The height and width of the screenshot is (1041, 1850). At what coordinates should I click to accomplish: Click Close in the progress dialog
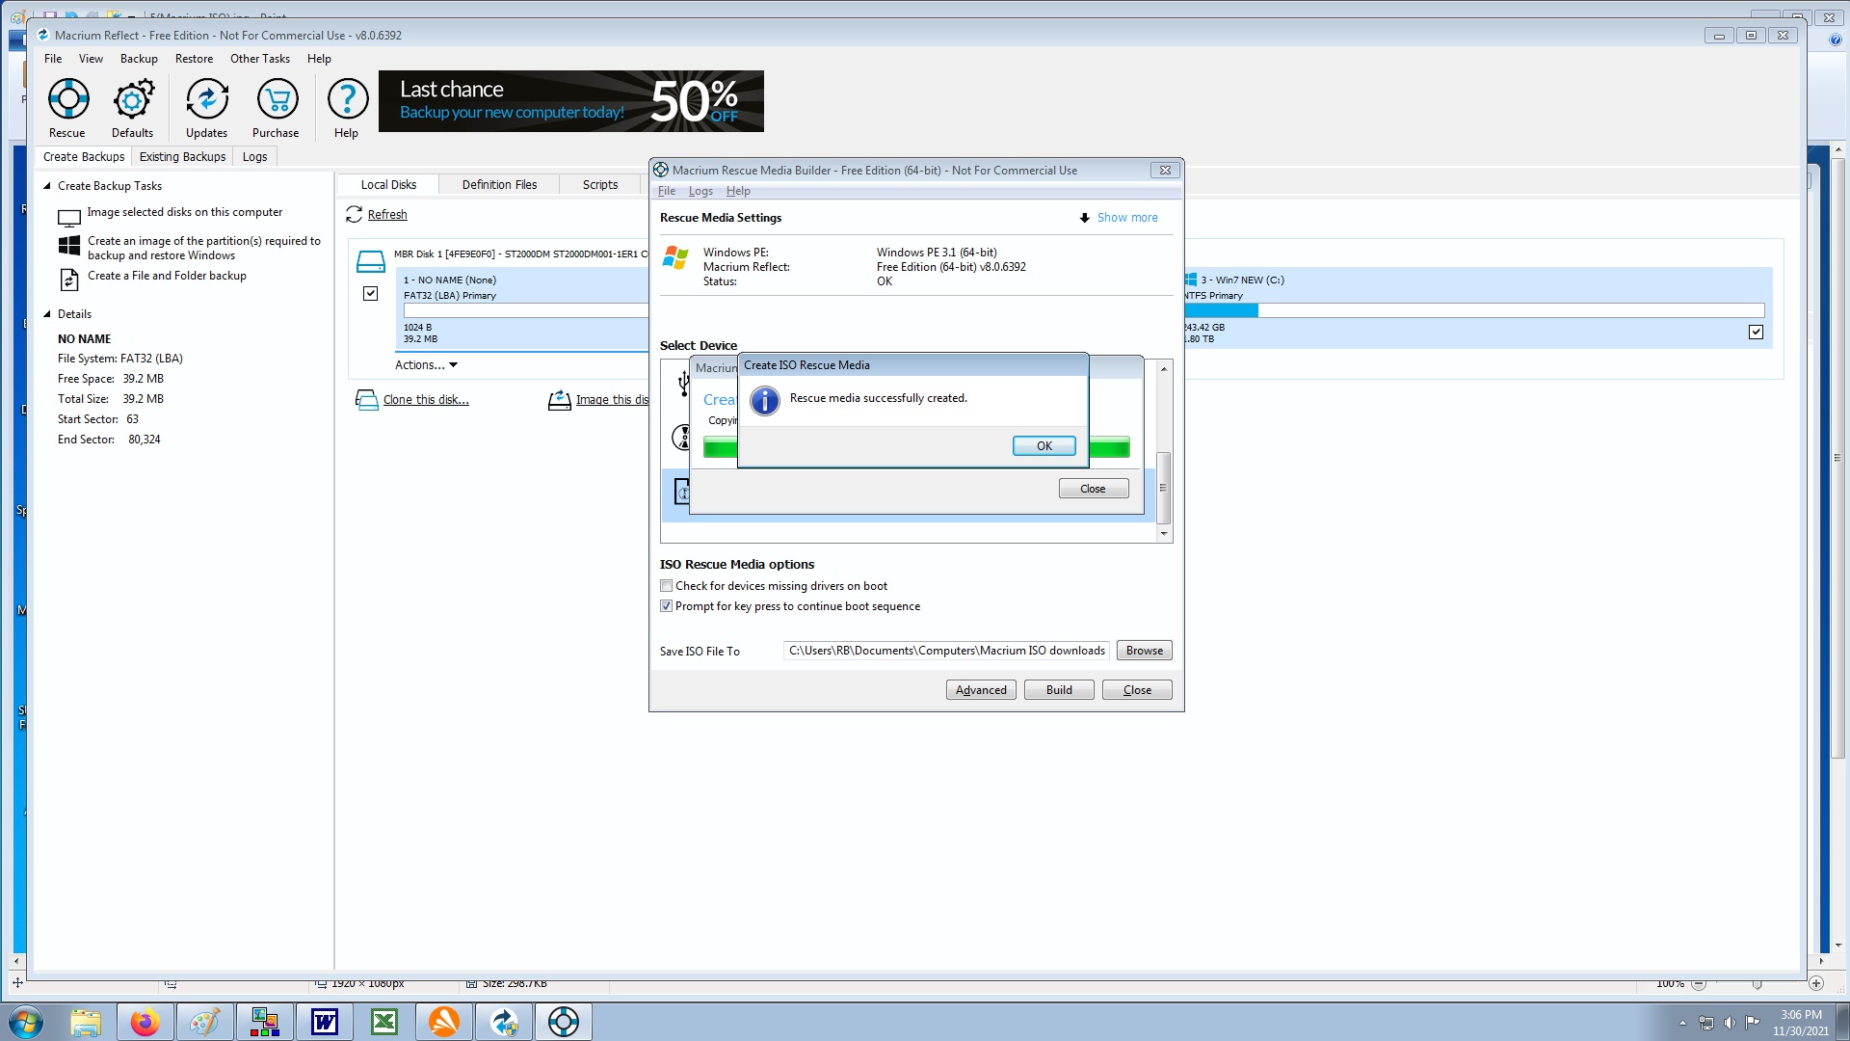point(1093,489)
